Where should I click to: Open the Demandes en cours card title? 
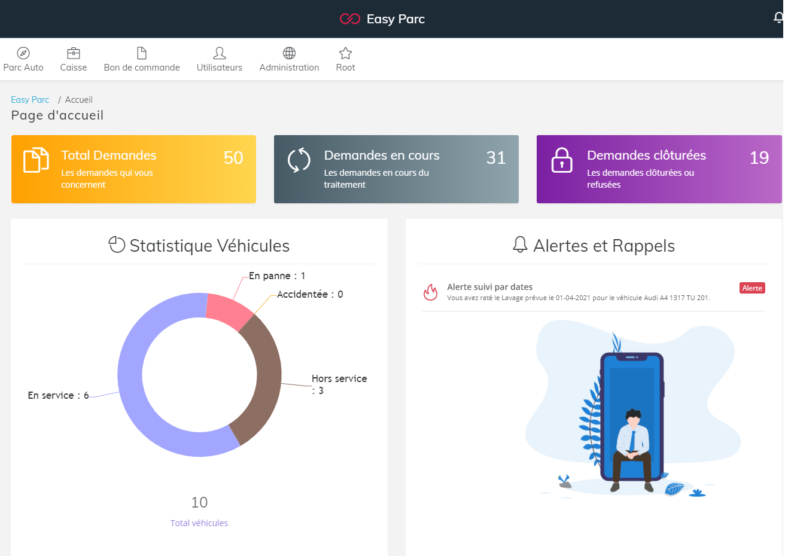click(x=382, y=155)
